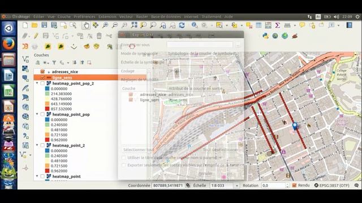Click the map tips speech bubble icon

[x=302, y=25]
